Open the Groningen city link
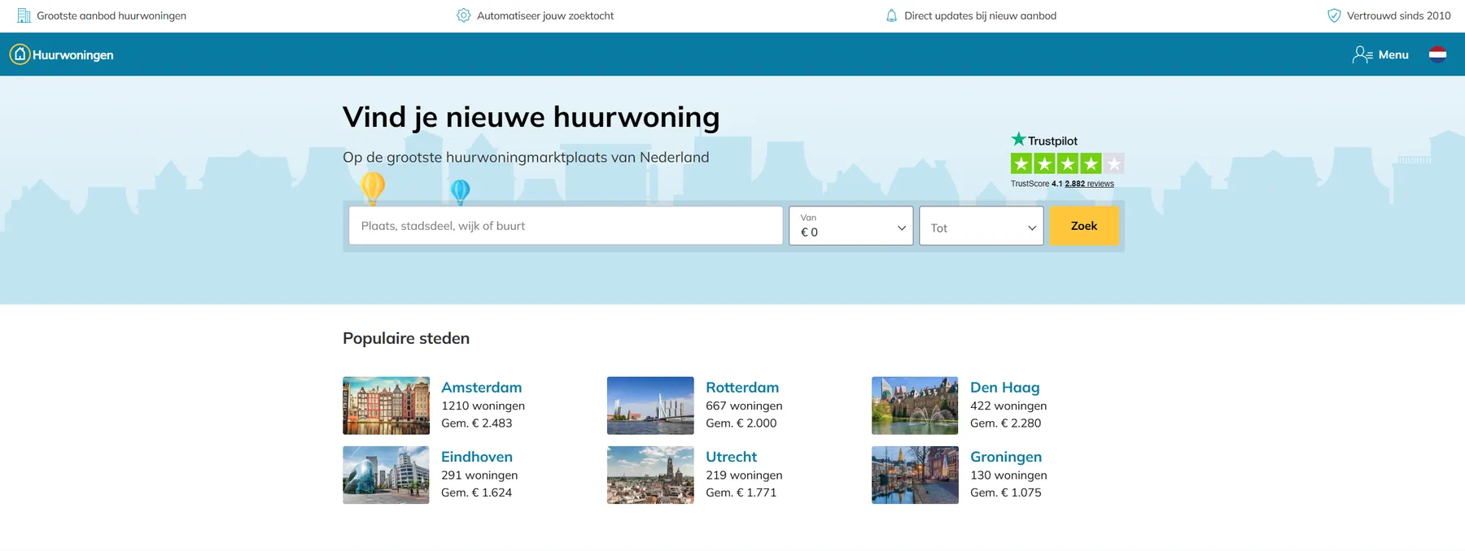 (x=1005, y=457)
